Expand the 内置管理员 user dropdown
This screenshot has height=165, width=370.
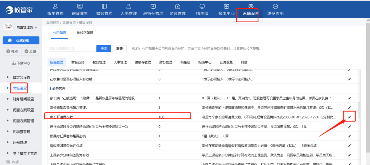pyautogui.click(x=36, y=27)
